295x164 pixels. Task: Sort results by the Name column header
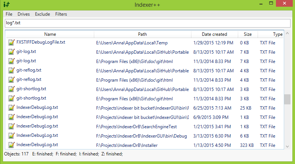50,34
